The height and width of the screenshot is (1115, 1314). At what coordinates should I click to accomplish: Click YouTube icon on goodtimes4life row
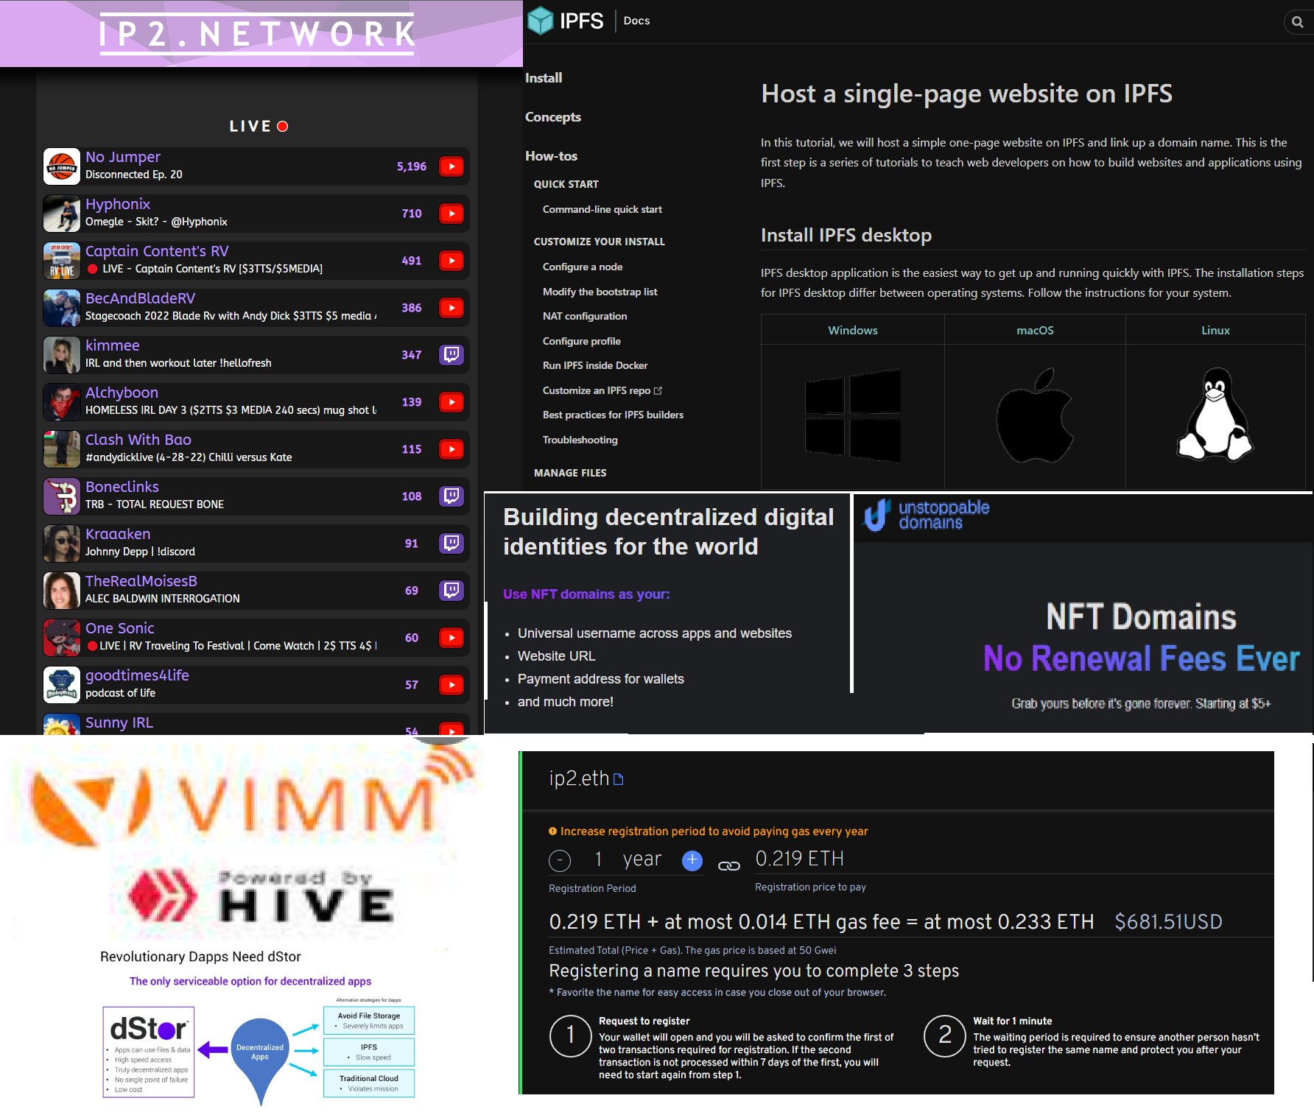[x=452, y=685]
